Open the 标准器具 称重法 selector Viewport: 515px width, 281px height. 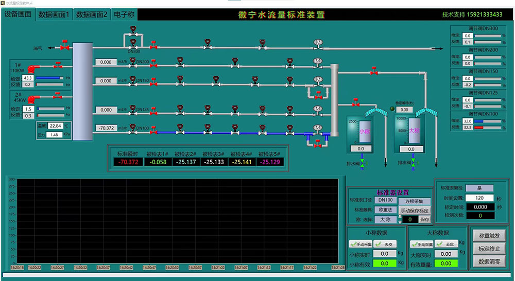tap(385, 210)
